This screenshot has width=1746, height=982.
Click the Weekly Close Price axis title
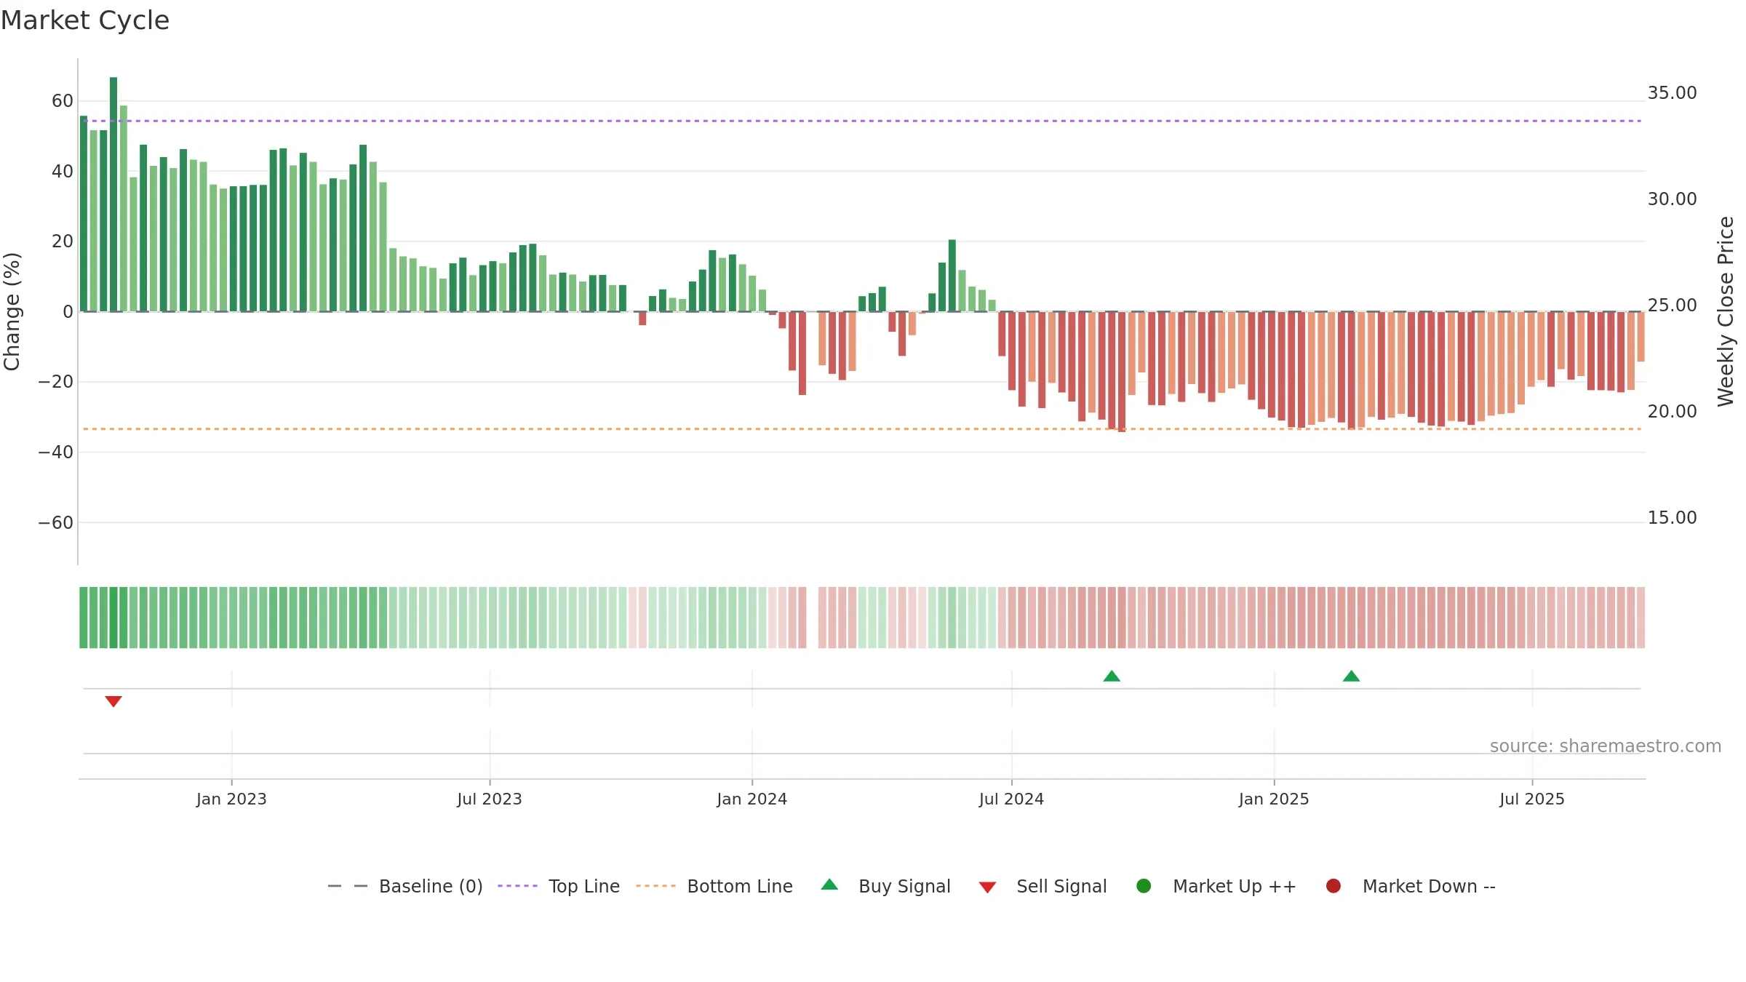point(1726,311)
